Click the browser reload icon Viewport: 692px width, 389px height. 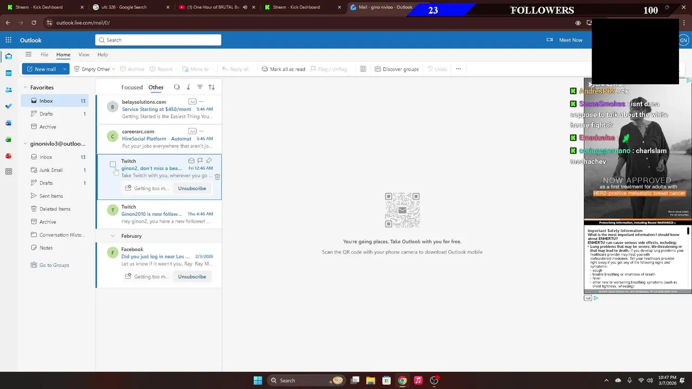tap(34, 23)
